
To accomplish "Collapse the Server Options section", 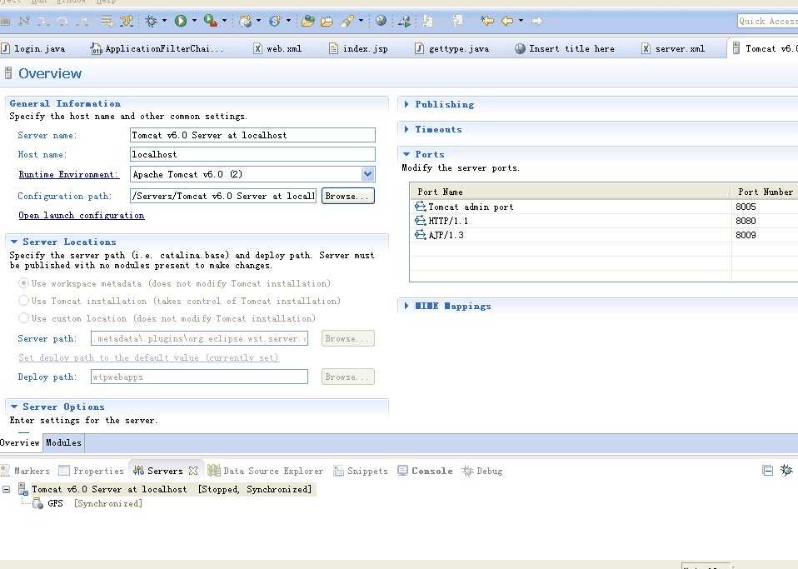I will point(14,407).
